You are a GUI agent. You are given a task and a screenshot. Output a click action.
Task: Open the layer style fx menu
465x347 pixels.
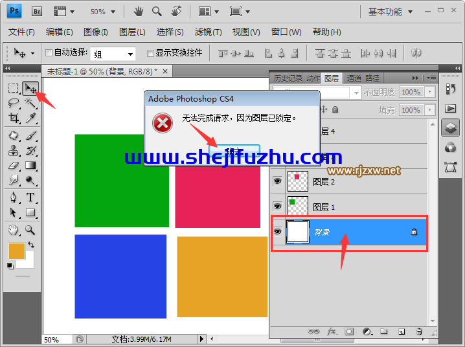pos(332,331)
